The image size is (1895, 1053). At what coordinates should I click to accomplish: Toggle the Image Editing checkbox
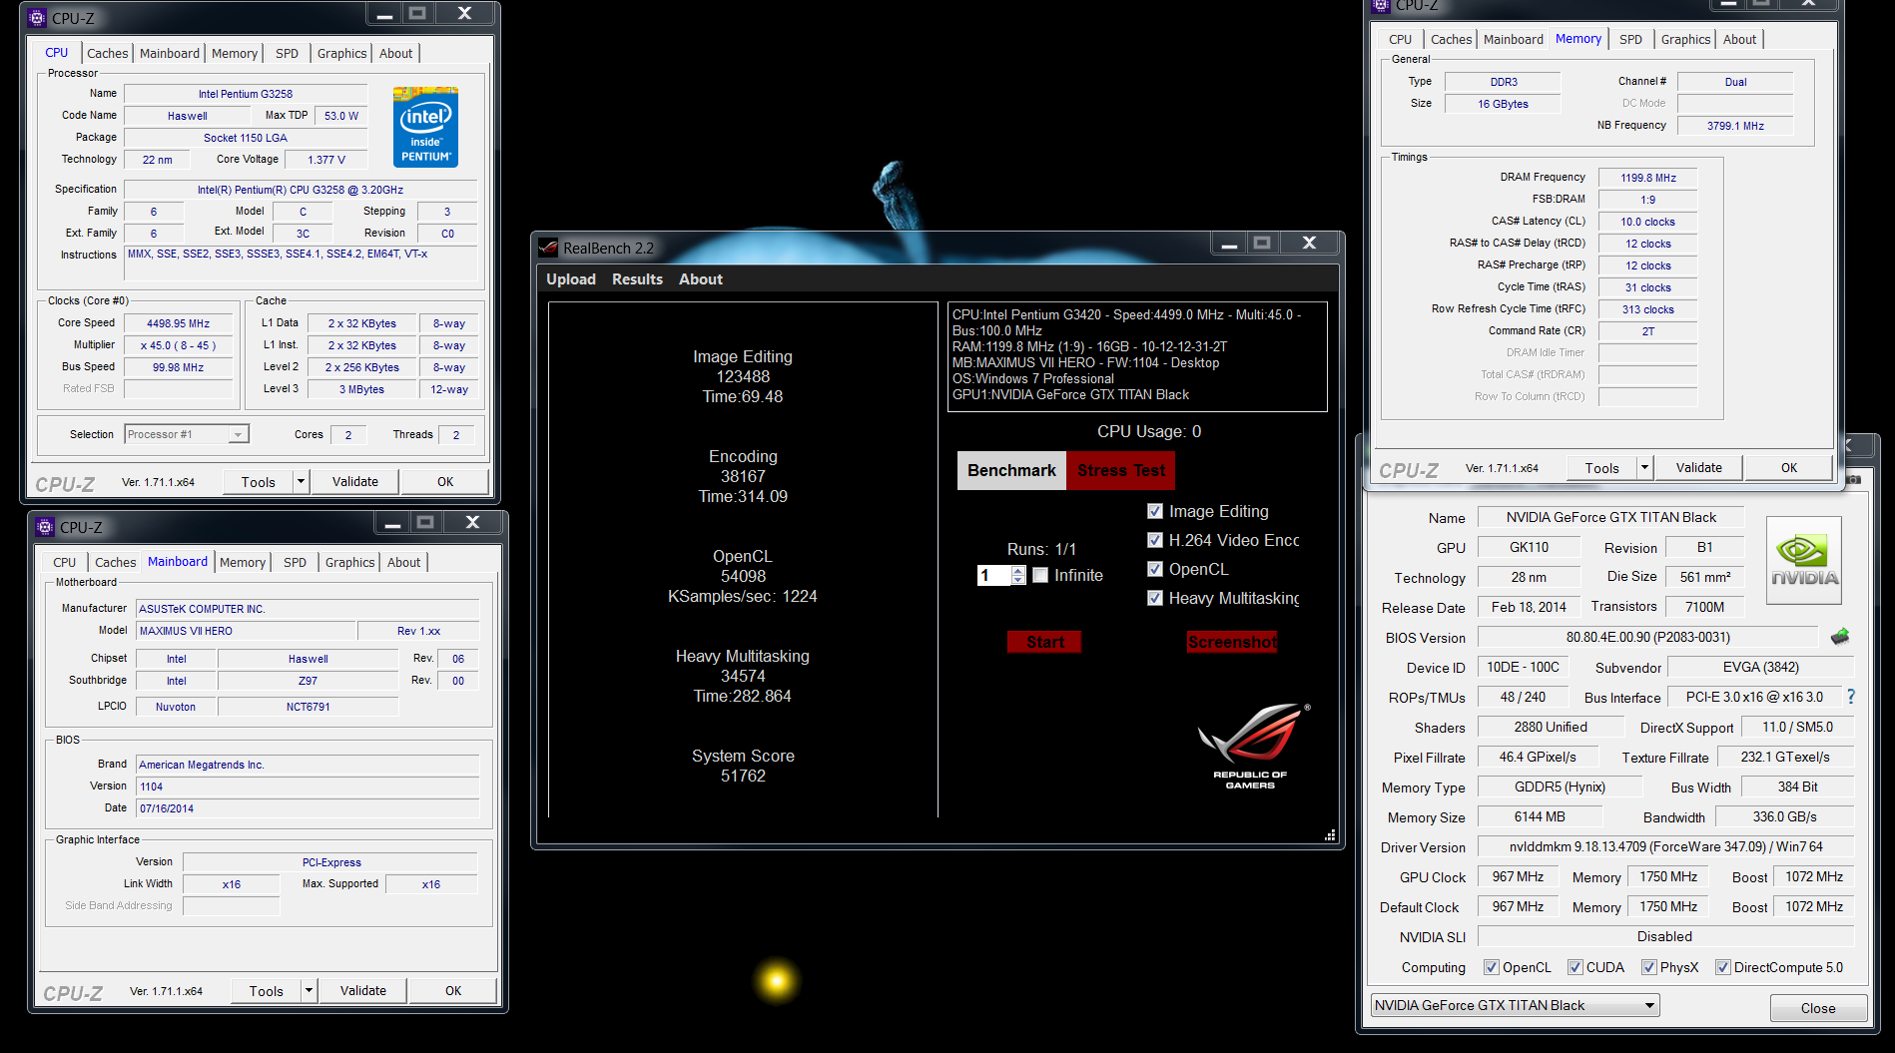1155,511
